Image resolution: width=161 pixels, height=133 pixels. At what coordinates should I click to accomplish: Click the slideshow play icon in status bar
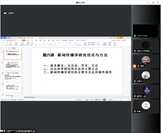pyautogui.click(x=104, y=100)
